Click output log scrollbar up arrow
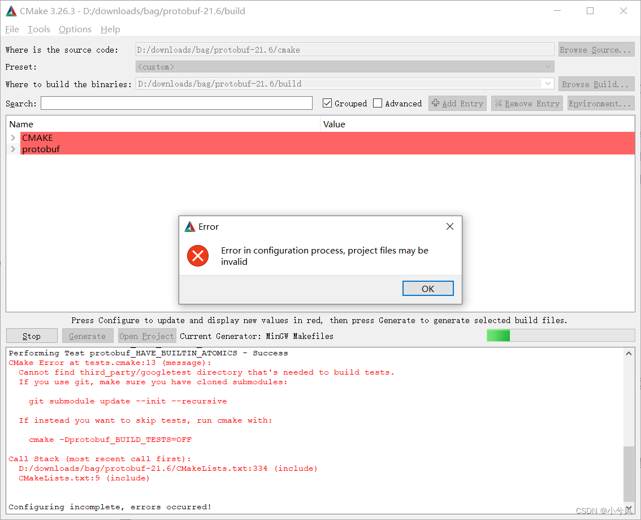The image size is (641, 520). (629, 353)
